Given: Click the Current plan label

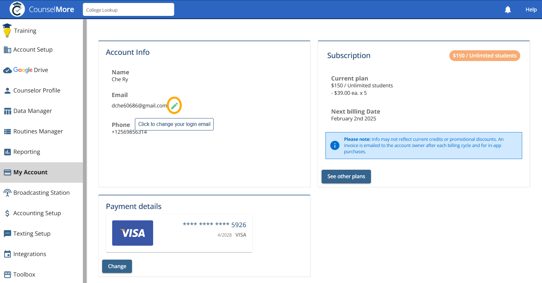Looking at the screenshot, I should pos(350,79).
